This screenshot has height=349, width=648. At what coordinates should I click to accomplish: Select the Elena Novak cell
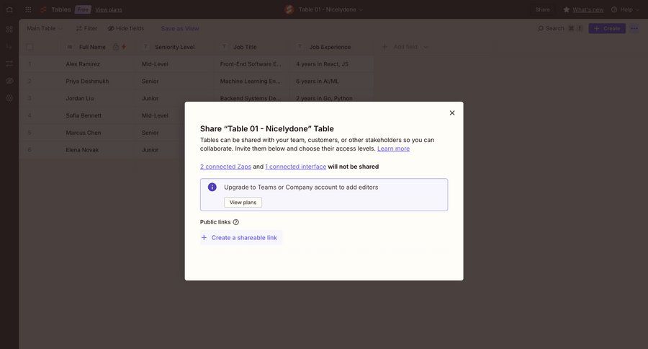click(99, 150)
